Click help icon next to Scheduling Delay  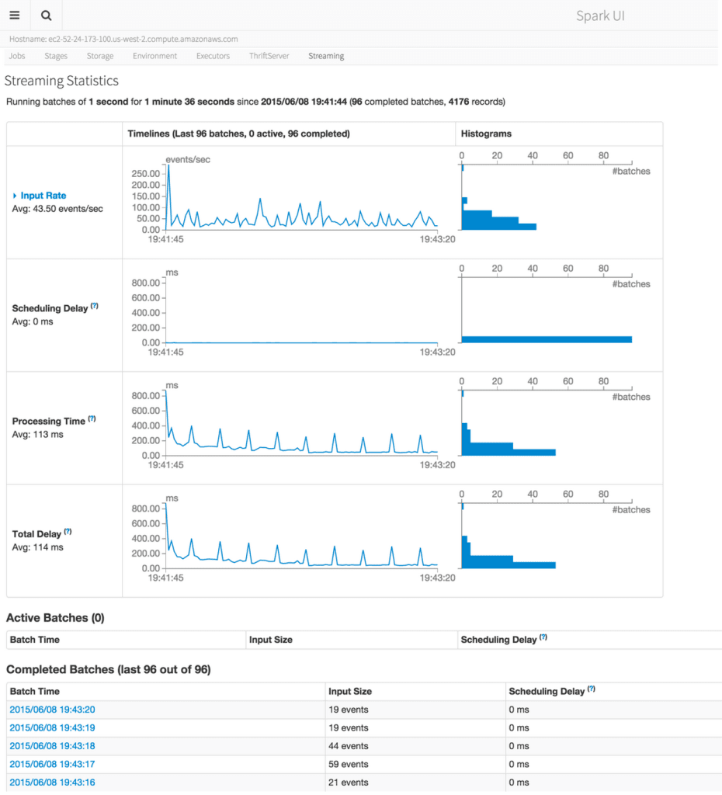click(x=95, y=307)
